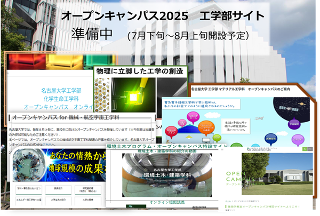The width and height of the screenshot is (320, 216).
Task: Open the 教員紹介 menu box
Action: coord(58,190)
